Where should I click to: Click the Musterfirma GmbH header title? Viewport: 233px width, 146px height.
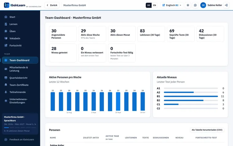74,5
